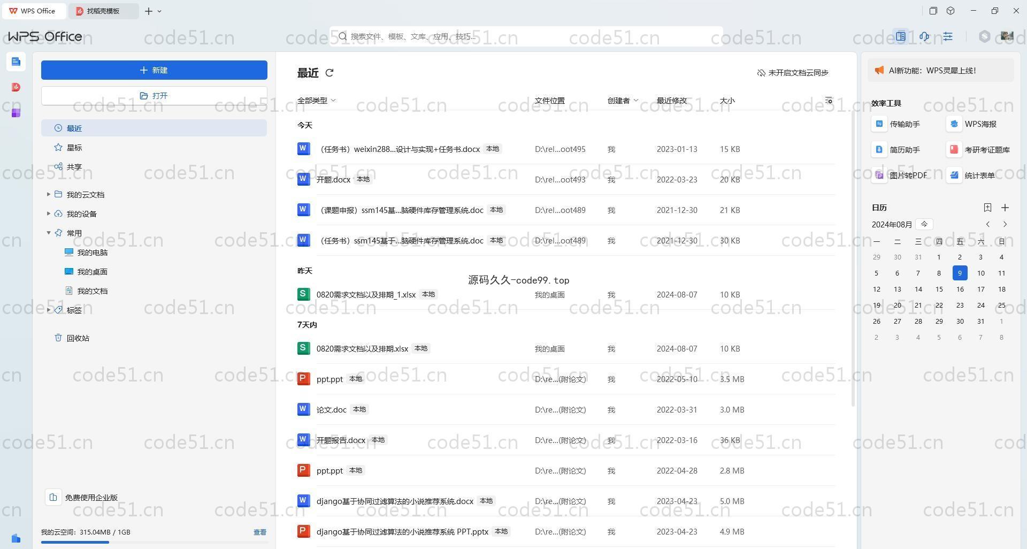This screenshot has width=1027, height=549.
Task: Select 最近 in sidebar
Action: (x=154, y=128)
